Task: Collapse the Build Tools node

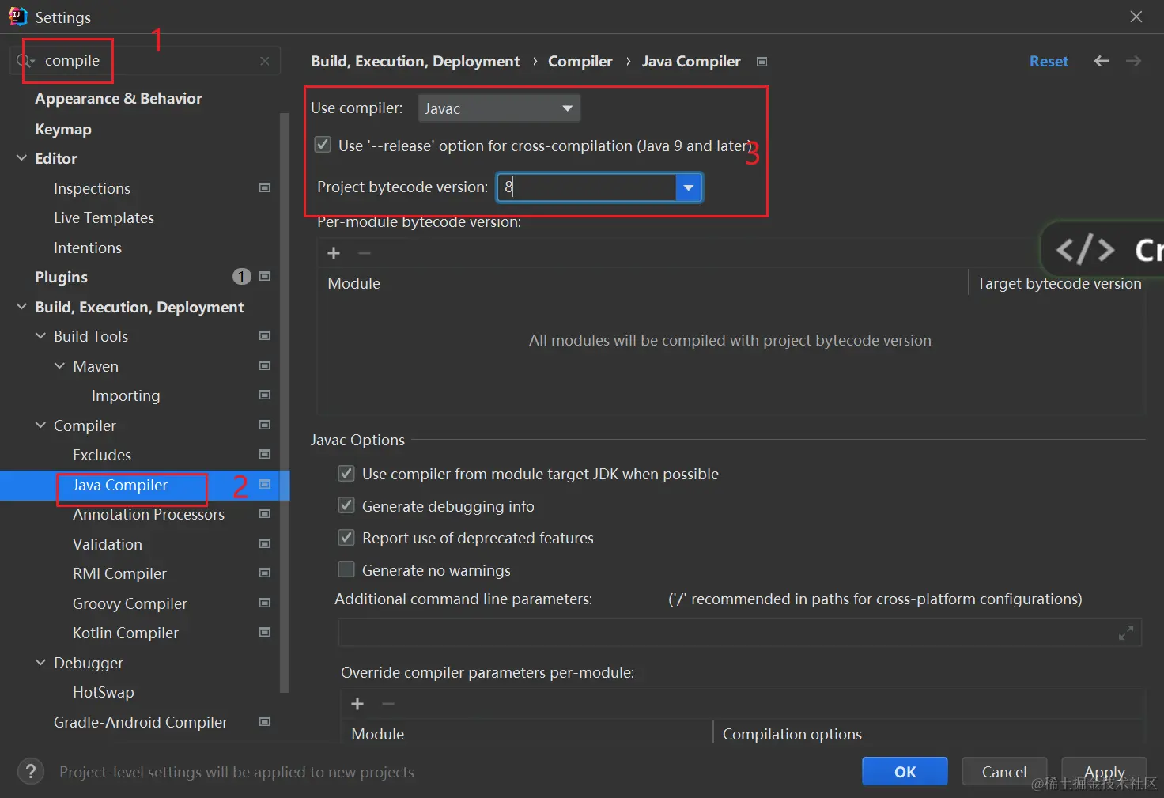Action: [x=40, y=336]
